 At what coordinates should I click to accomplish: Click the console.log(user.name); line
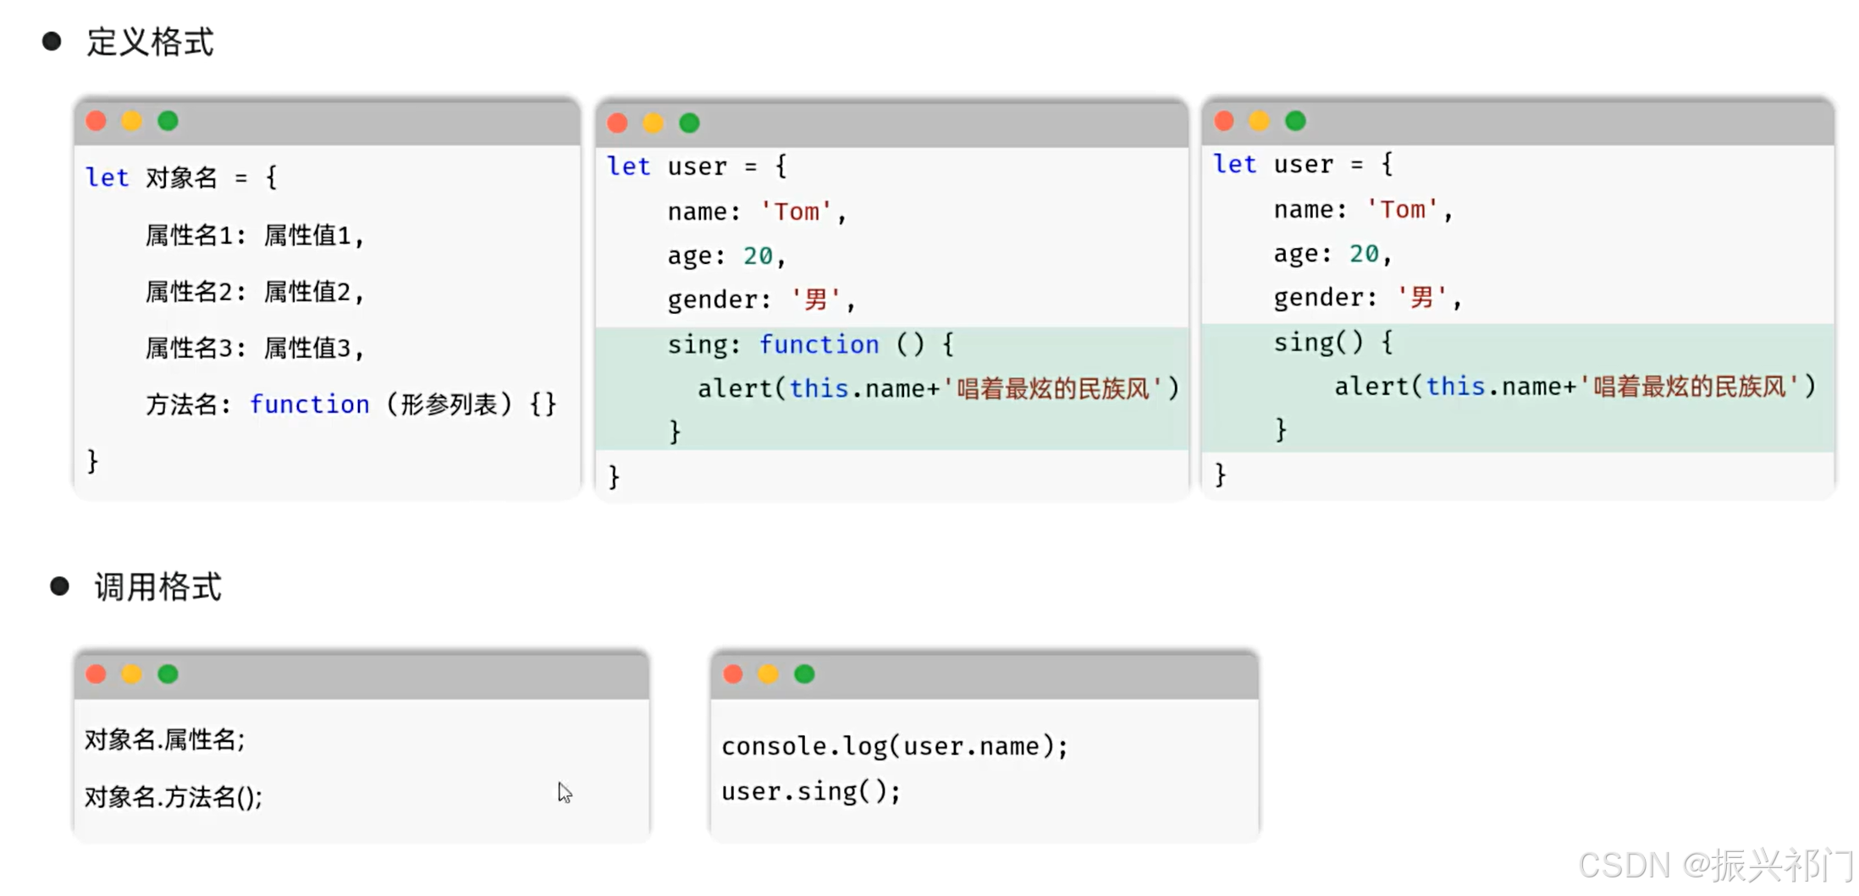(894, 746)
